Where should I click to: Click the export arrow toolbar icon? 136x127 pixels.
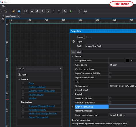(48, 11)
